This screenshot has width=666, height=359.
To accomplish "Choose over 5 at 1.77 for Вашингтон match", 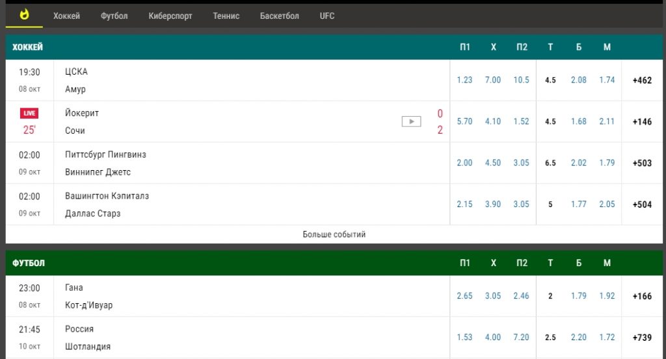I will (x=578, y=204).
